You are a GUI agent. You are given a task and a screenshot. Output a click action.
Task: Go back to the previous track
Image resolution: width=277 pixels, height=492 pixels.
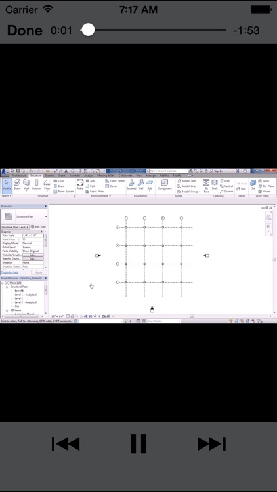66,443
